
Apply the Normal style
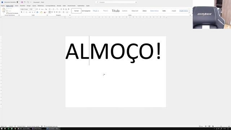tap(76, 11)
